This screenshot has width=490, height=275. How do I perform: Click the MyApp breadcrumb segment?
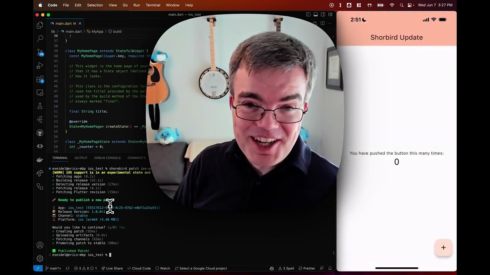[x=95, y=31]
